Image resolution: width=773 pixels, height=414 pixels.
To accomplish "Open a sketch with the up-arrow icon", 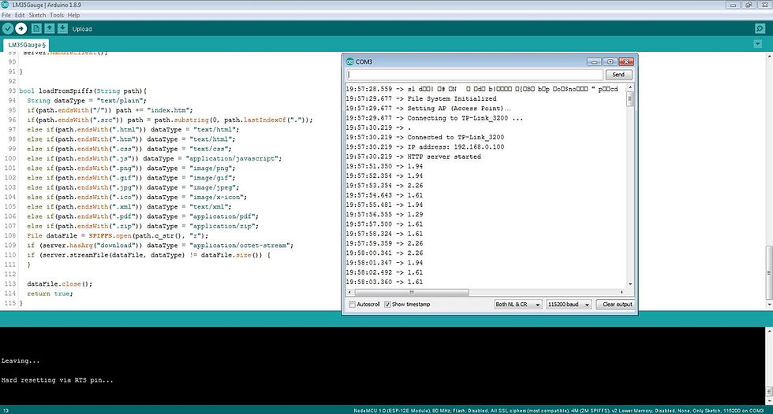I will click(49, 28).
